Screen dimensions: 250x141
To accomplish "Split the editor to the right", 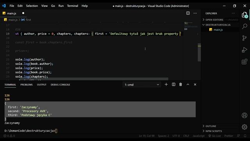I will point(188,13).
